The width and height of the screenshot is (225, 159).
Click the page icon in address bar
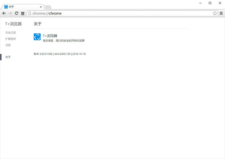point(30,13)
